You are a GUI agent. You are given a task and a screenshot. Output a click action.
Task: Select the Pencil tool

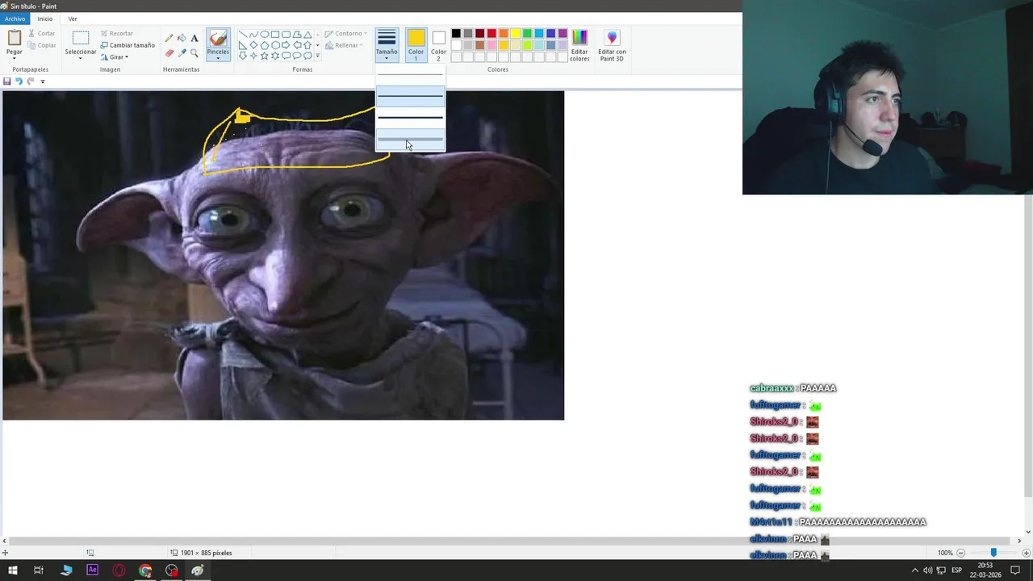(x=169, y=38)
